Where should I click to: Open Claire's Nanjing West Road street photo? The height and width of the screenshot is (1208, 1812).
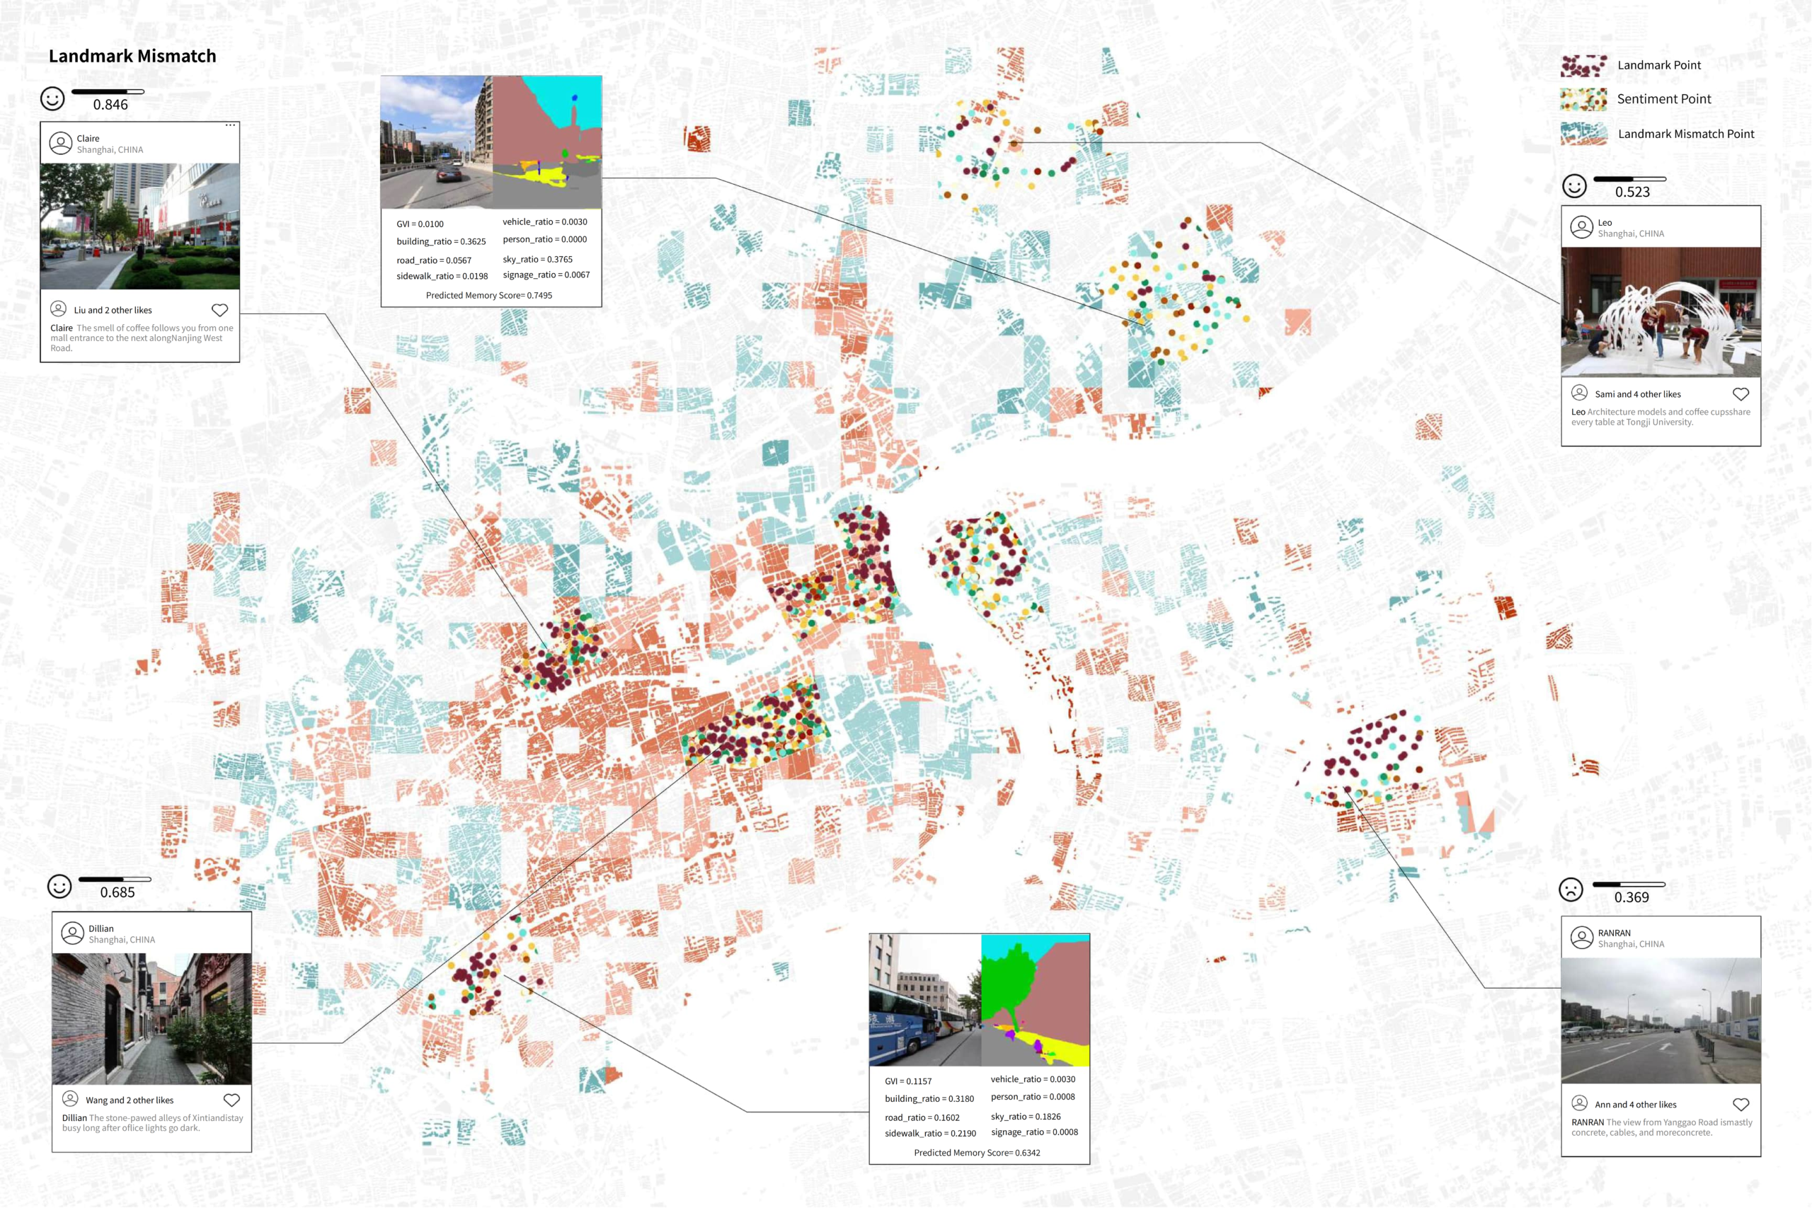(139, 226)
